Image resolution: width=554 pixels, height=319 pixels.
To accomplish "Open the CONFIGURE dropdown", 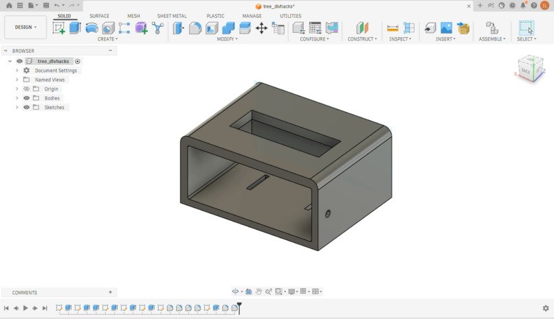I will click(x=314, y=39).
